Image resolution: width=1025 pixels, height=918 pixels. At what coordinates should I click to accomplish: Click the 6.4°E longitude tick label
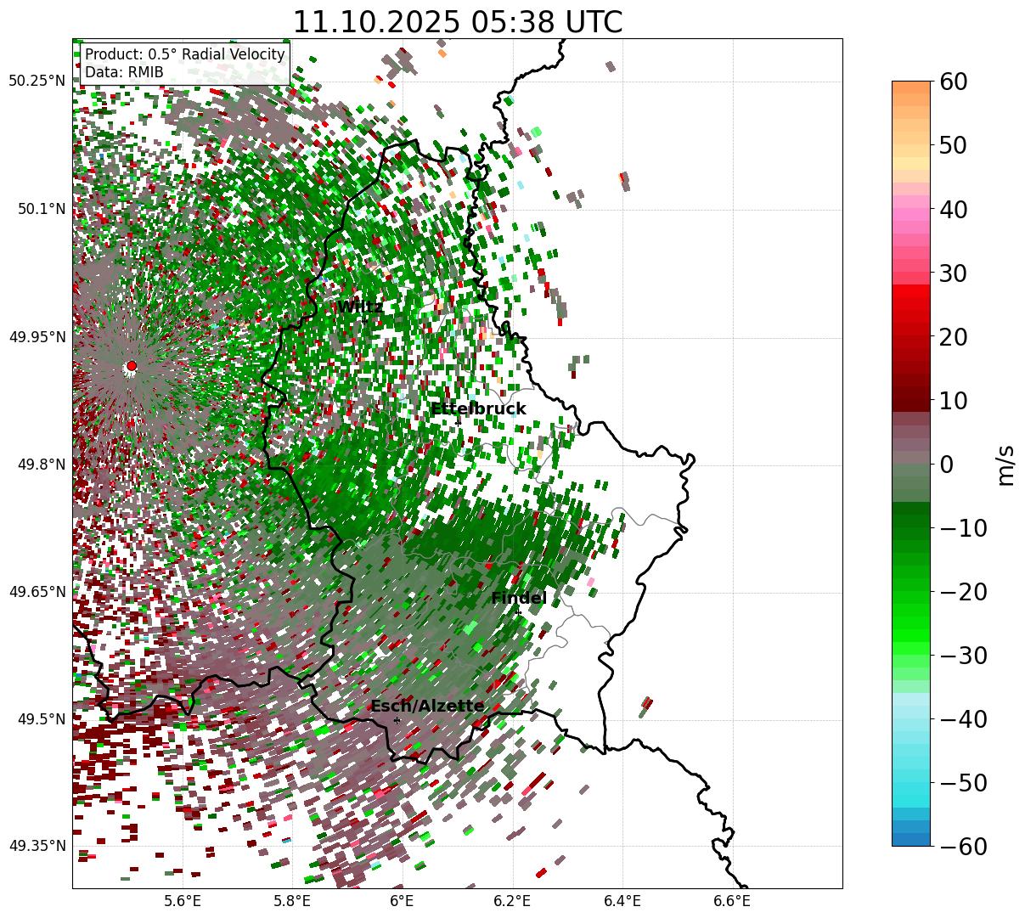coord(622,901)
